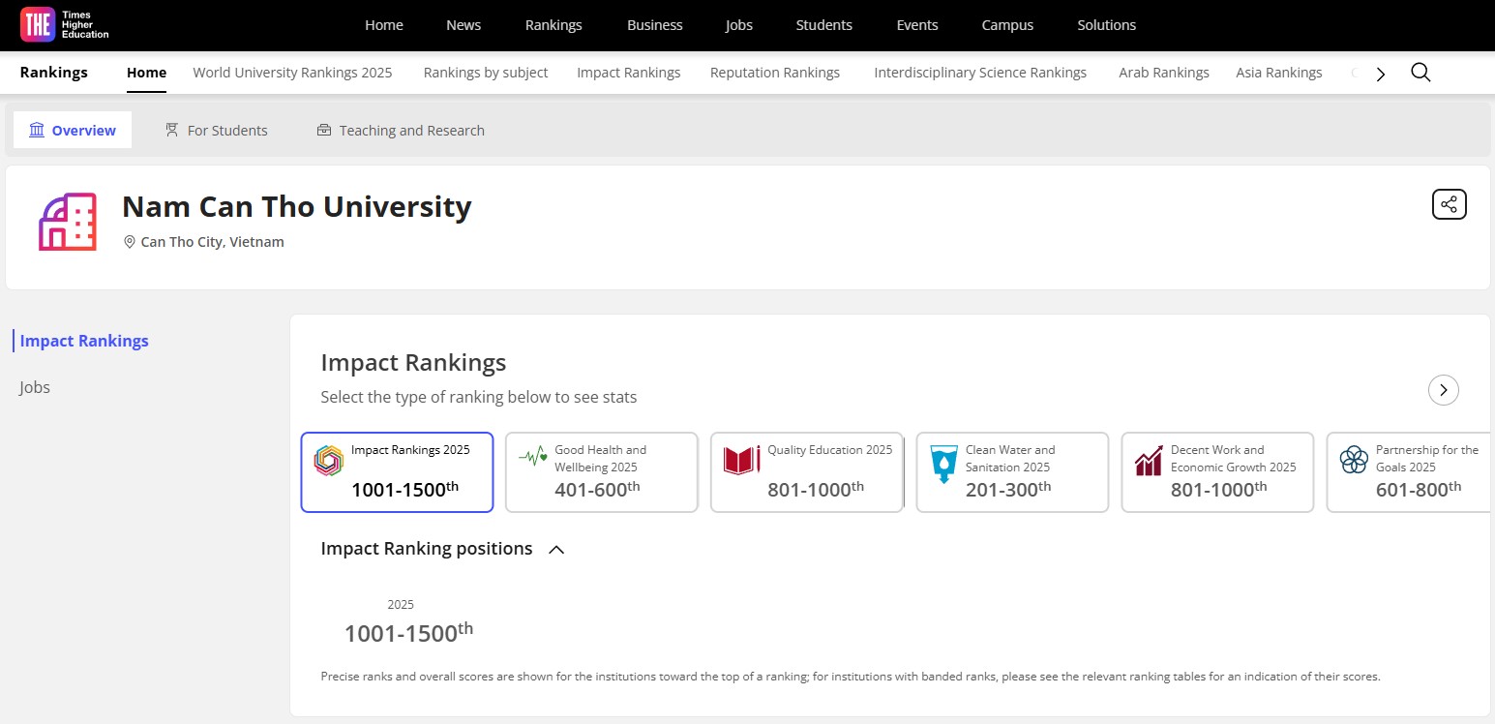Viewport: 1495px width, 724px height.
Task: Select the Quality Education 2025 card
Action: (x=807, y=471)
